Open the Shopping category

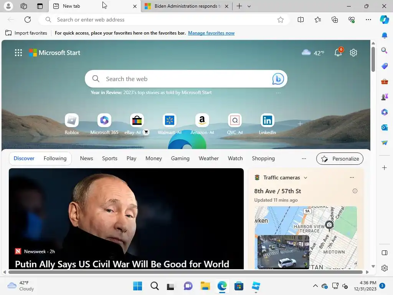[x=263, y=159]
